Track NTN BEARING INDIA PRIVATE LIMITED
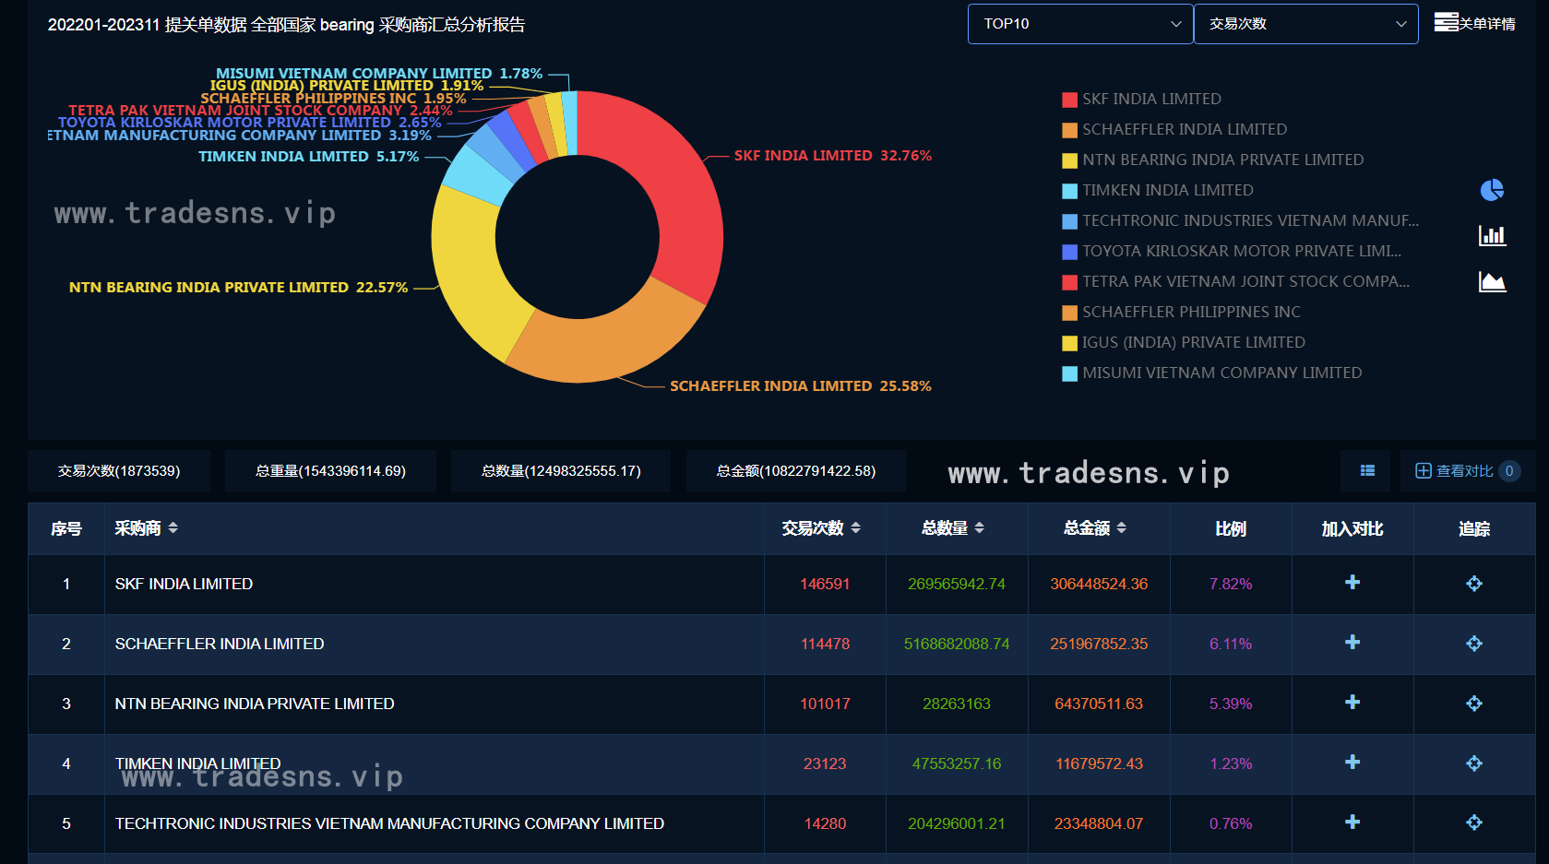This screenshot has height=864, width=1549. (1473, 704)
